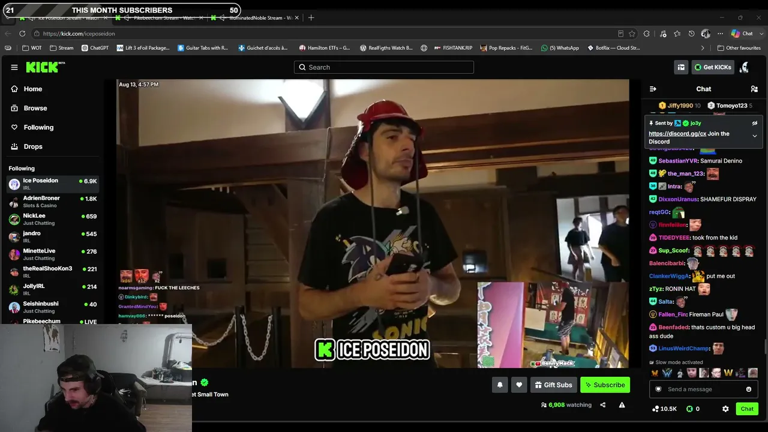Open the FISHTANK.RIP bookmark
This screenshot has width=768, height=432.
point(453,48)
